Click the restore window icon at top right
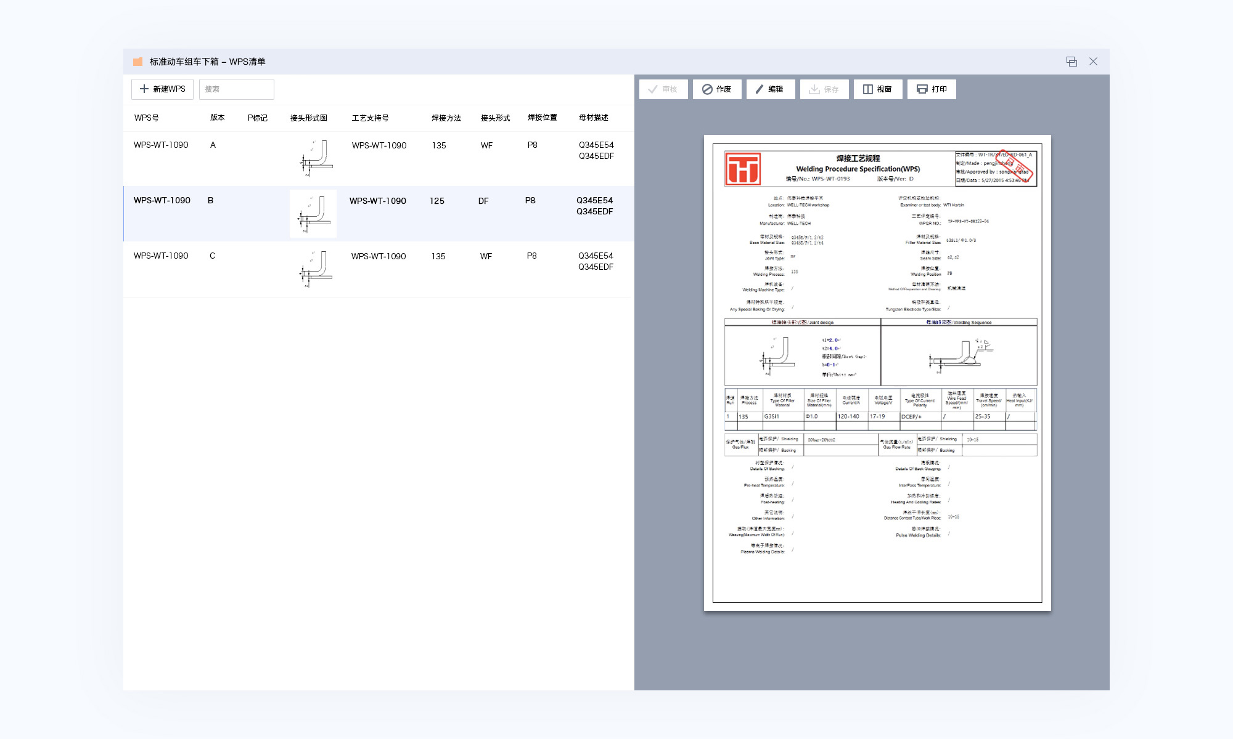 (1071, 62)
